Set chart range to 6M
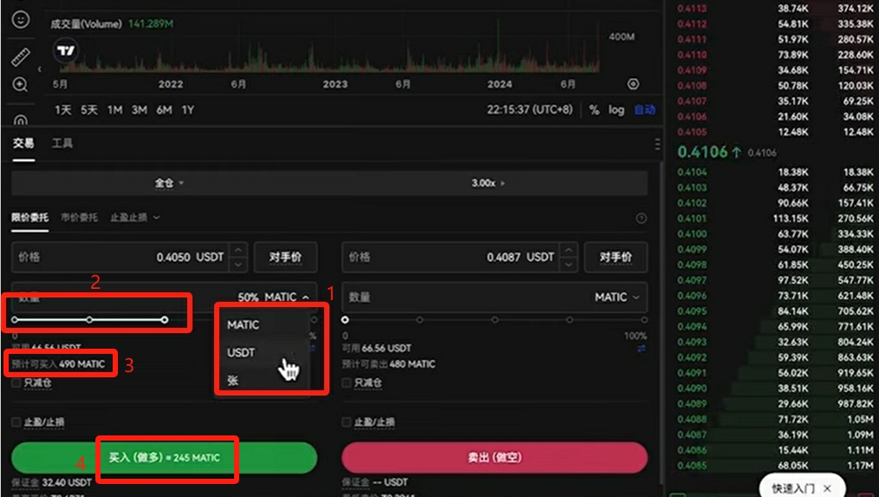This screenshot has height=497, width=879. [164, 110]
